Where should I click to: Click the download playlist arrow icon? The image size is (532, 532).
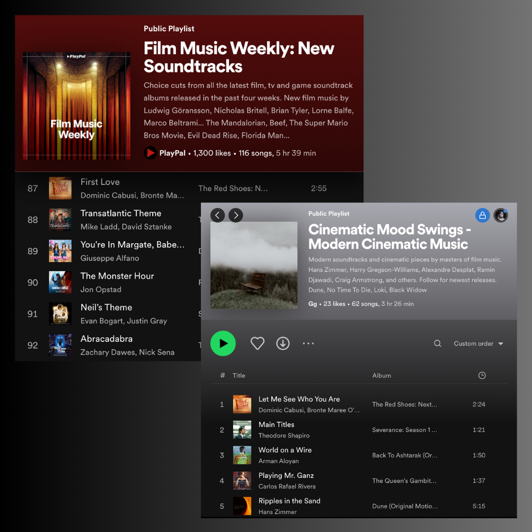283,343
